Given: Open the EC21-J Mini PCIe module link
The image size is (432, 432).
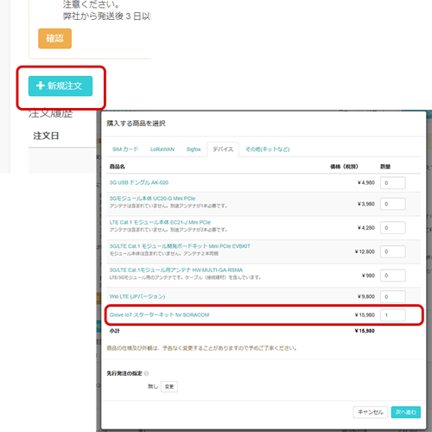Looking at the screenshot, I should coord(160,222).
